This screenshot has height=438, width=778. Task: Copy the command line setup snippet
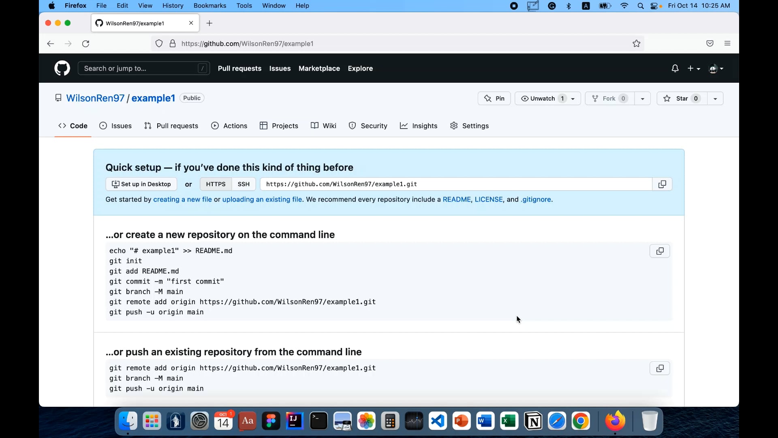[660, 251]
